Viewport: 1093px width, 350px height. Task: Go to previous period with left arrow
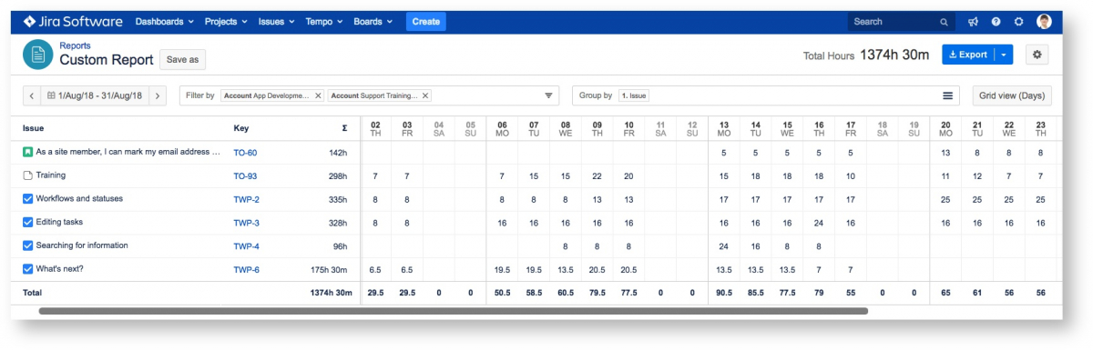[32, 95]
